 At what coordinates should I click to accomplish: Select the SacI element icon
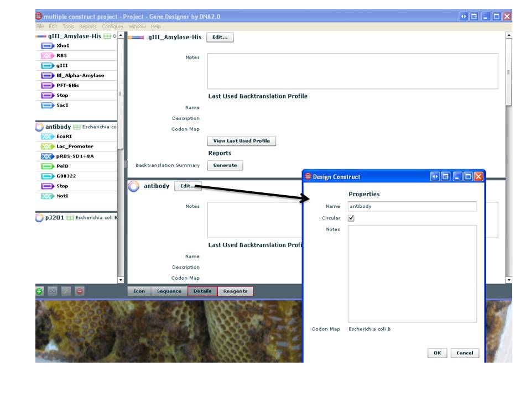tap(48, 105)
